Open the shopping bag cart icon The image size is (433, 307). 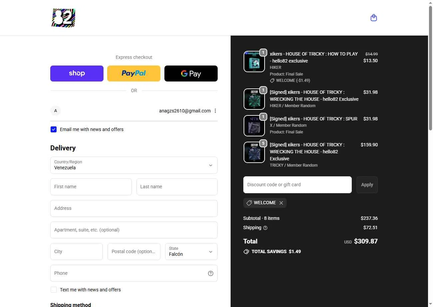pos(374,18)
